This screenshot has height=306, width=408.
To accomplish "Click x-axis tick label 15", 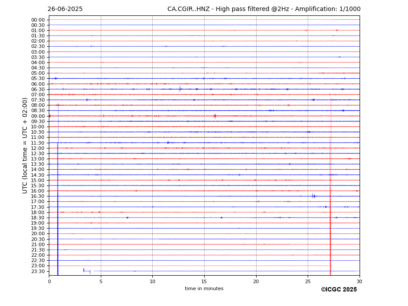I will click(x=204, y=281).
